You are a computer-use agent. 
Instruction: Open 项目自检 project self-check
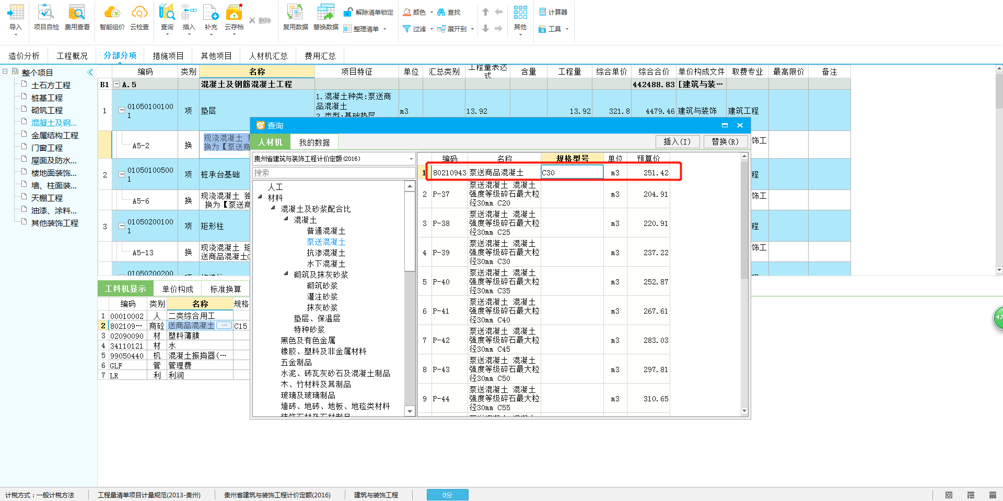[x=46, y=18]
